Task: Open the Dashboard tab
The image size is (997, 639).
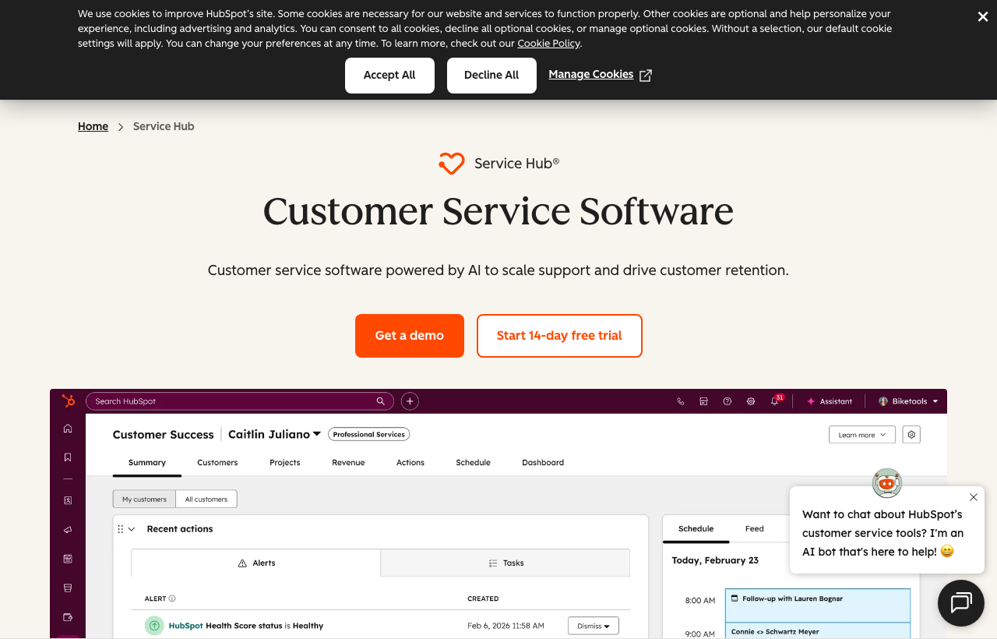Action: tap(543, 462)
